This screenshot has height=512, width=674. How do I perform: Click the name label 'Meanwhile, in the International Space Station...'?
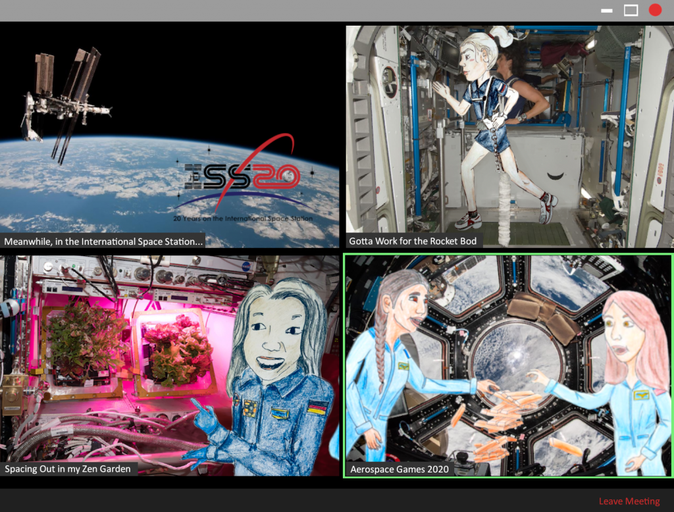pyautogui.click(x=103, y=241)
